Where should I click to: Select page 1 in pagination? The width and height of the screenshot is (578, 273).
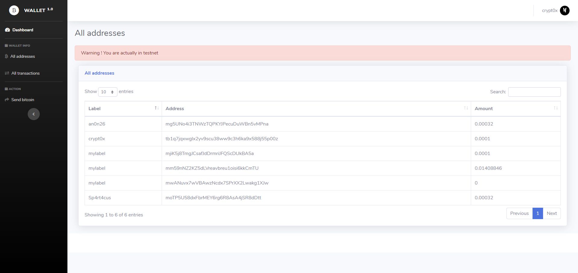tap(538, 213)
